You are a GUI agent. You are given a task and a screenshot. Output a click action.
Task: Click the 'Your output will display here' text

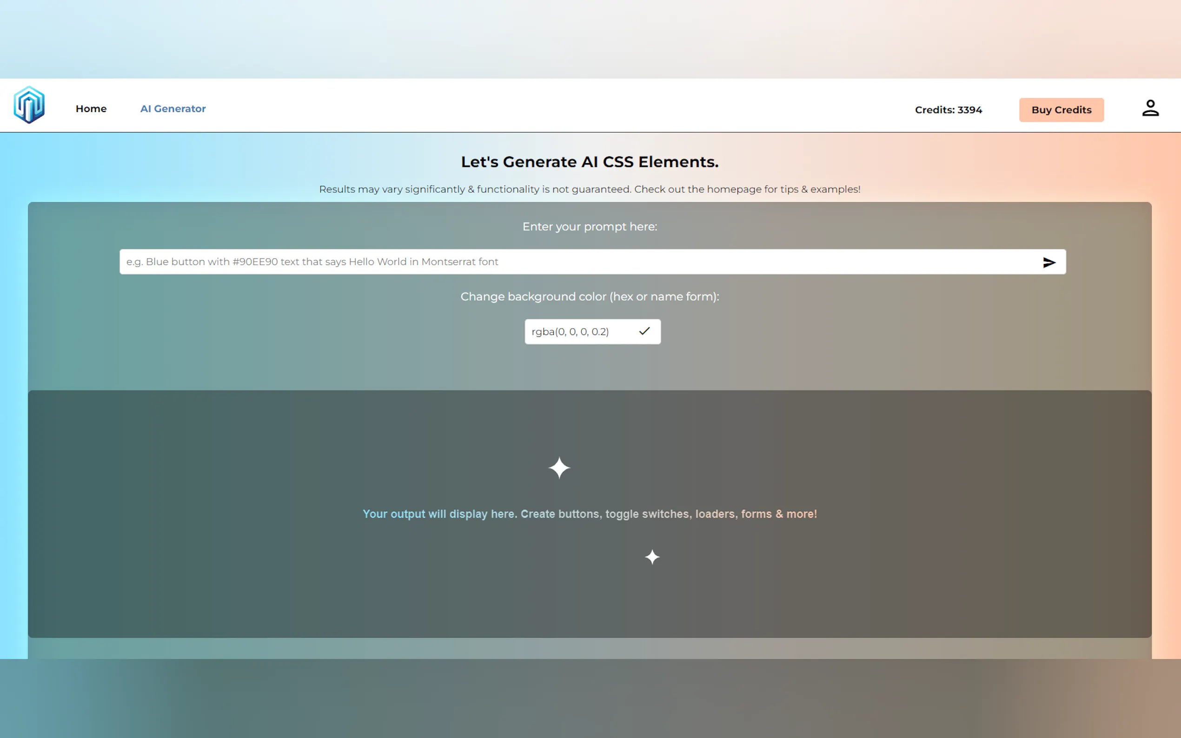click(x=589, y=514)
